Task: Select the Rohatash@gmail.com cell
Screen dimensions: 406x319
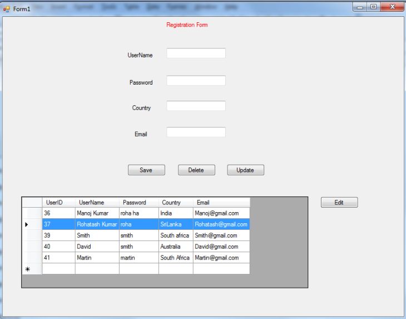Action: pos(221,224)
